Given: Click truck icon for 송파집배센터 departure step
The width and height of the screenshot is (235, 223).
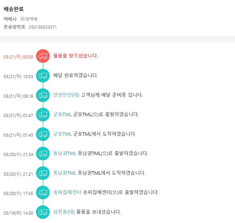Looking at the screenshot, I should (43, 192).
